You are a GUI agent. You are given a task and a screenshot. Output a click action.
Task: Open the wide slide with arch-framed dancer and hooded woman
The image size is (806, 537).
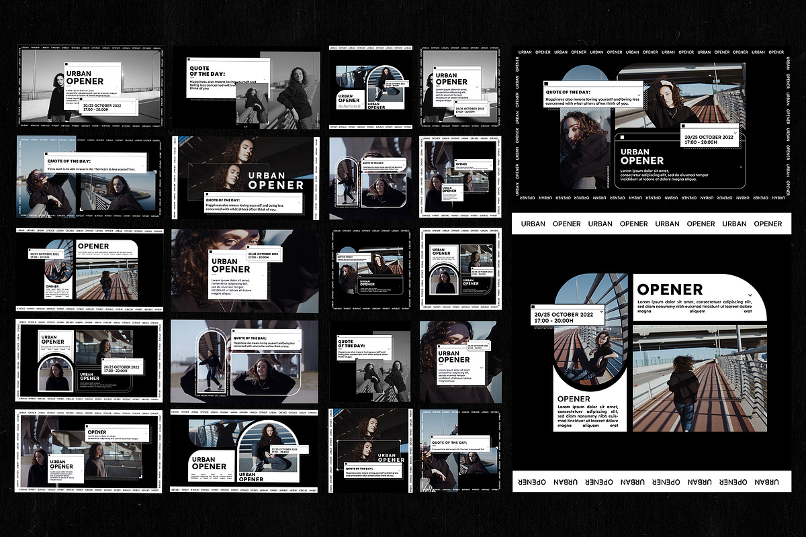pos(245,360)
